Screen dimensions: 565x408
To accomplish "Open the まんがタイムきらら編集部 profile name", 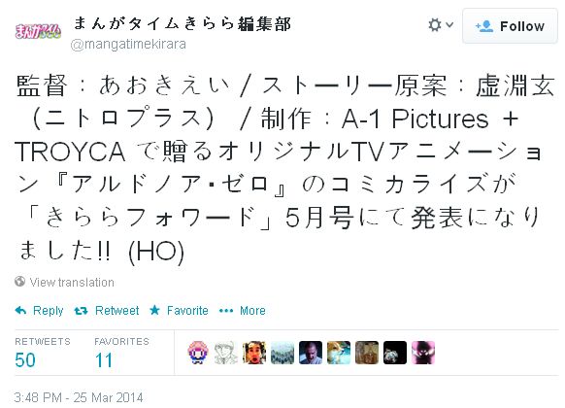I will [x=182, y=24].
